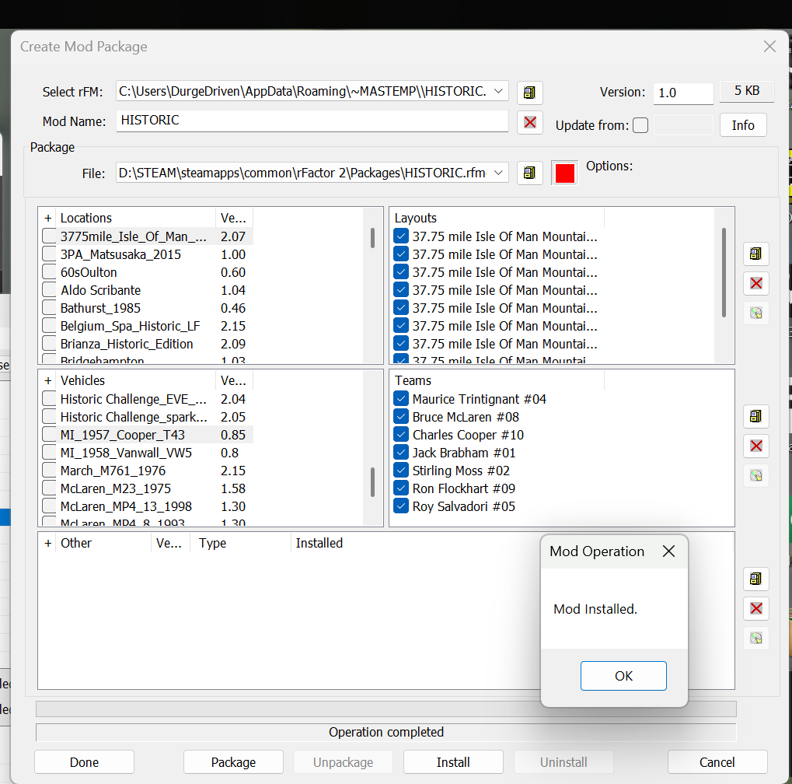Close the Mod Operation popup

point(668,551)
